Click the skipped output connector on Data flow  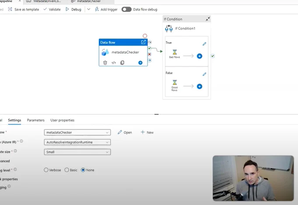[x=149, y=42]
